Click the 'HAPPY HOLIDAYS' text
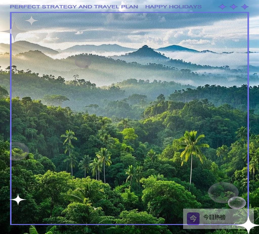This screenshot has height=234, width=259. pyautogui.click(x=173, y=7)
